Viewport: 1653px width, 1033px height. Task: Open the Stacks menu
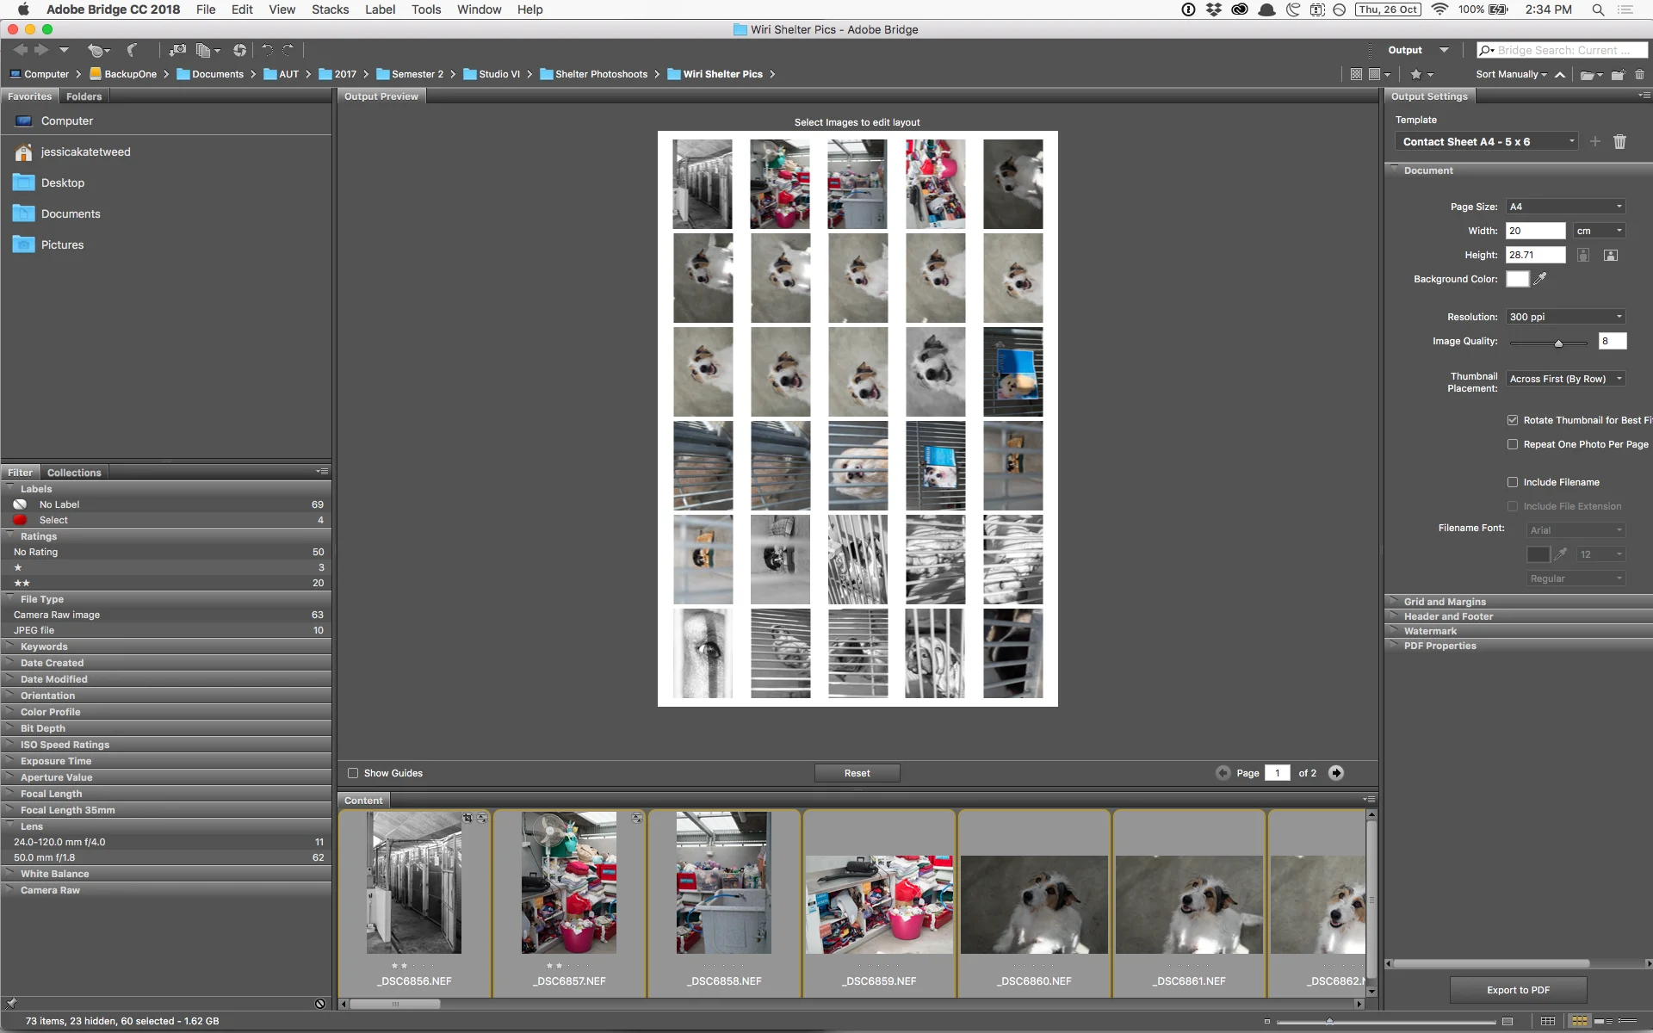[x=330, y=9]
